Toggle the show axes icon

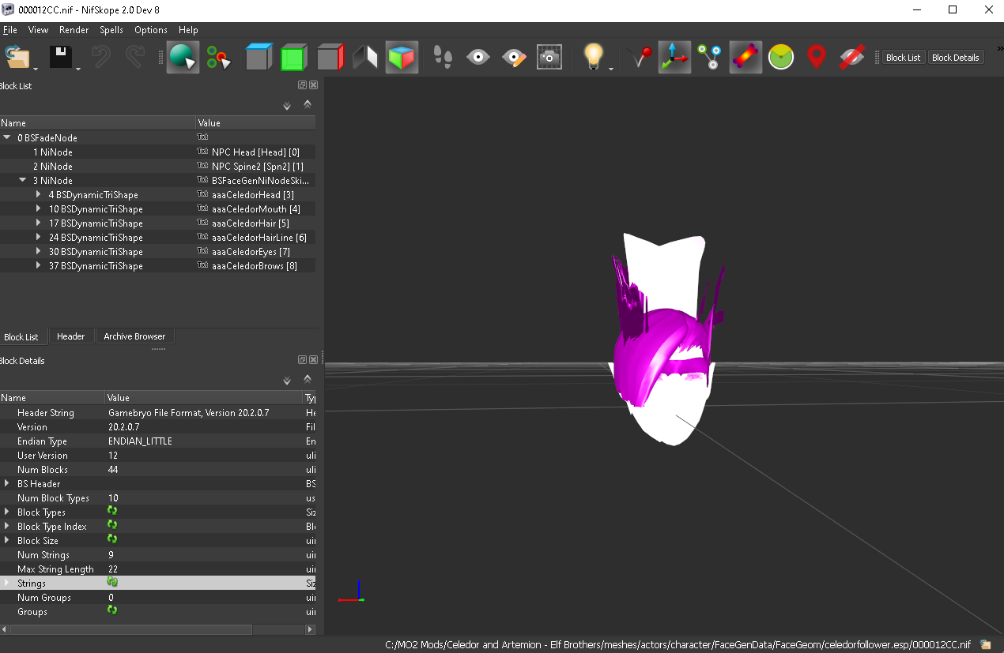(674, 57)
